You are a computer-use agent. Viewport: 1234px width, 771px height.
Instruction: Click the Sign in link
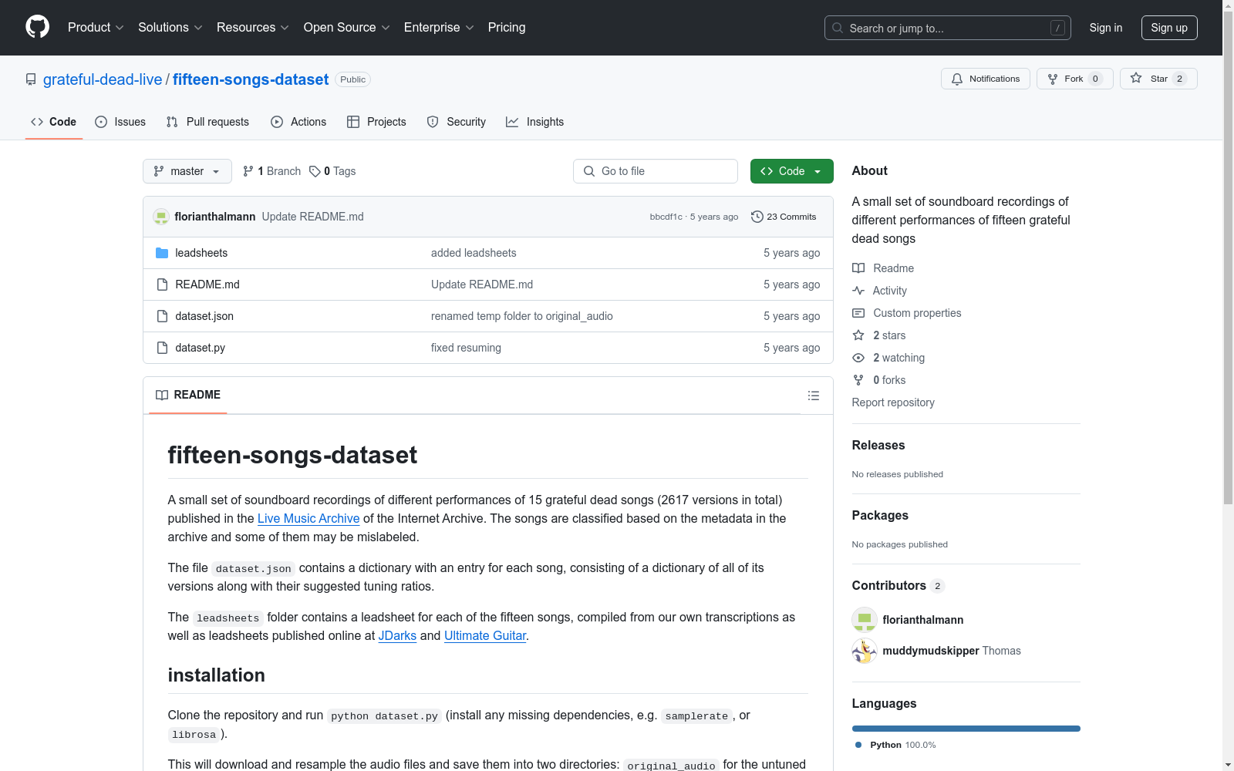1105,28
